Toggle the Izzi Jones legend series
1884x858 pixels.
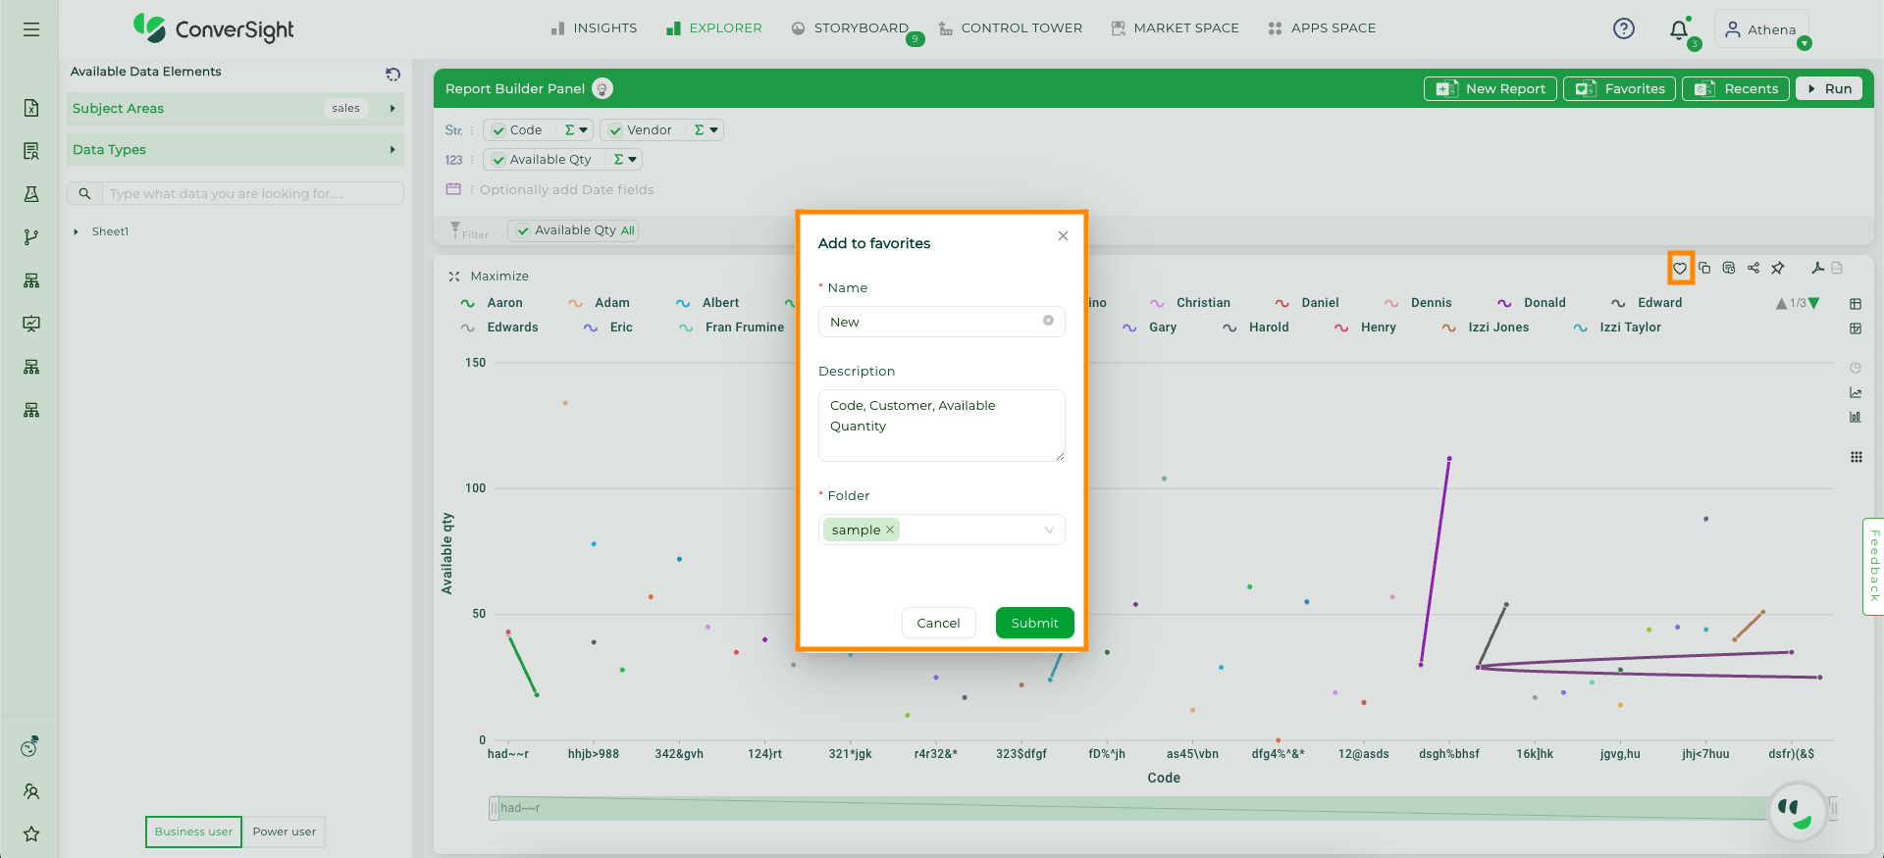1486,328
